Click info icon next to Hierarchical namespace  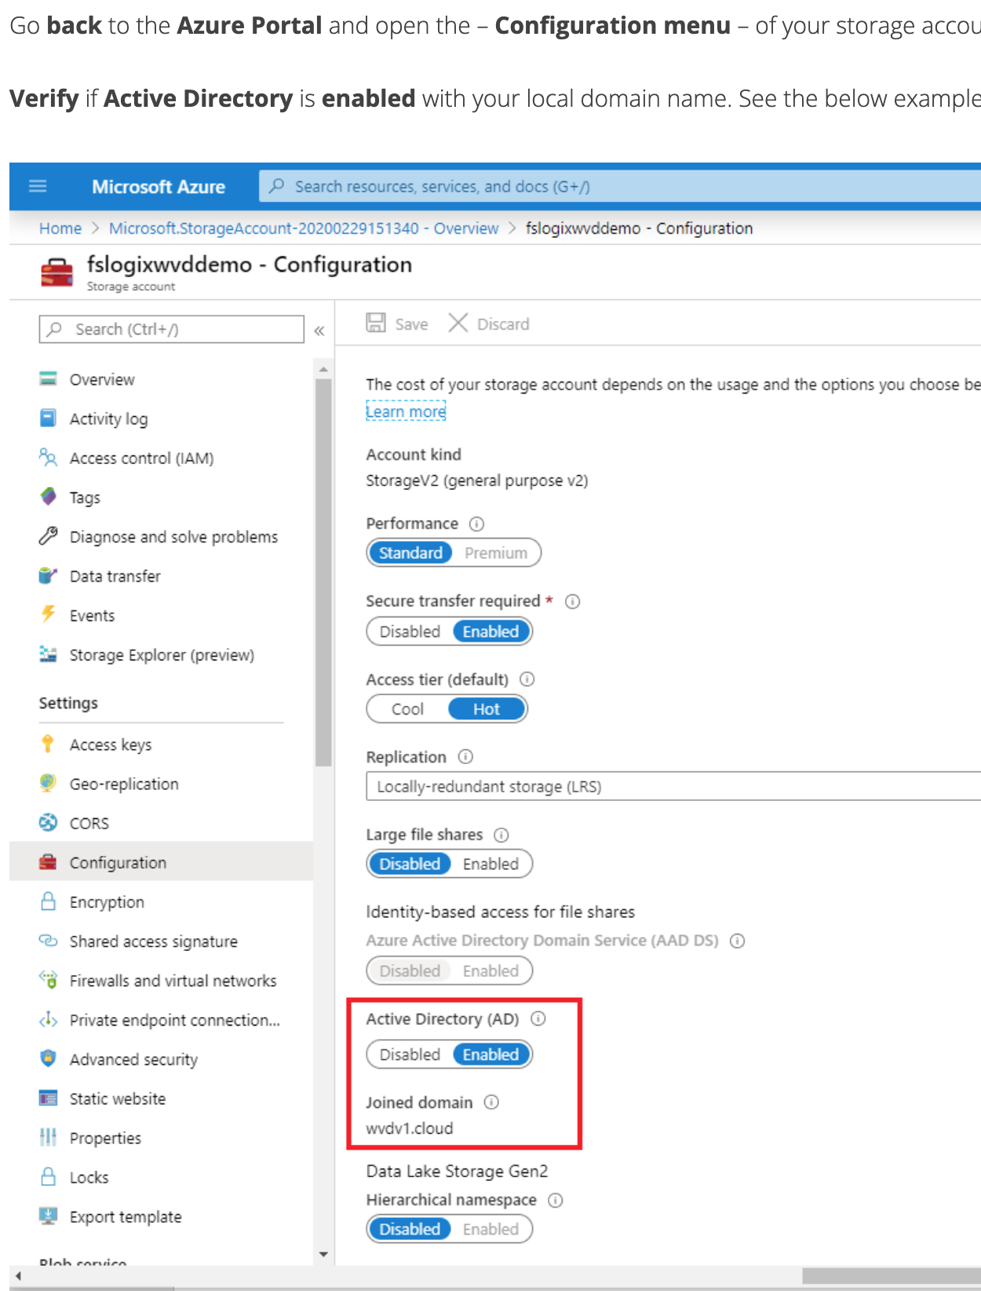tap(556, 1200)
